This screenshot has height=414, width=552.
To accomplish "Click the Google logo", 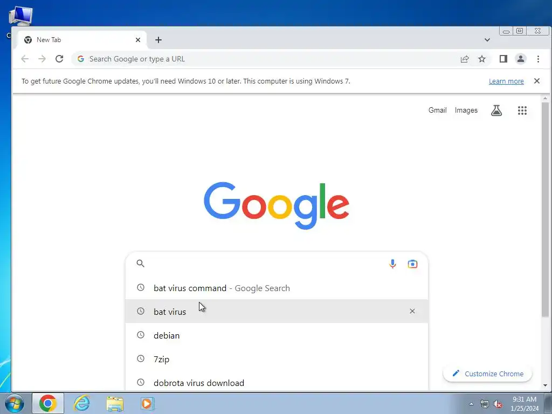I will 277,205.
